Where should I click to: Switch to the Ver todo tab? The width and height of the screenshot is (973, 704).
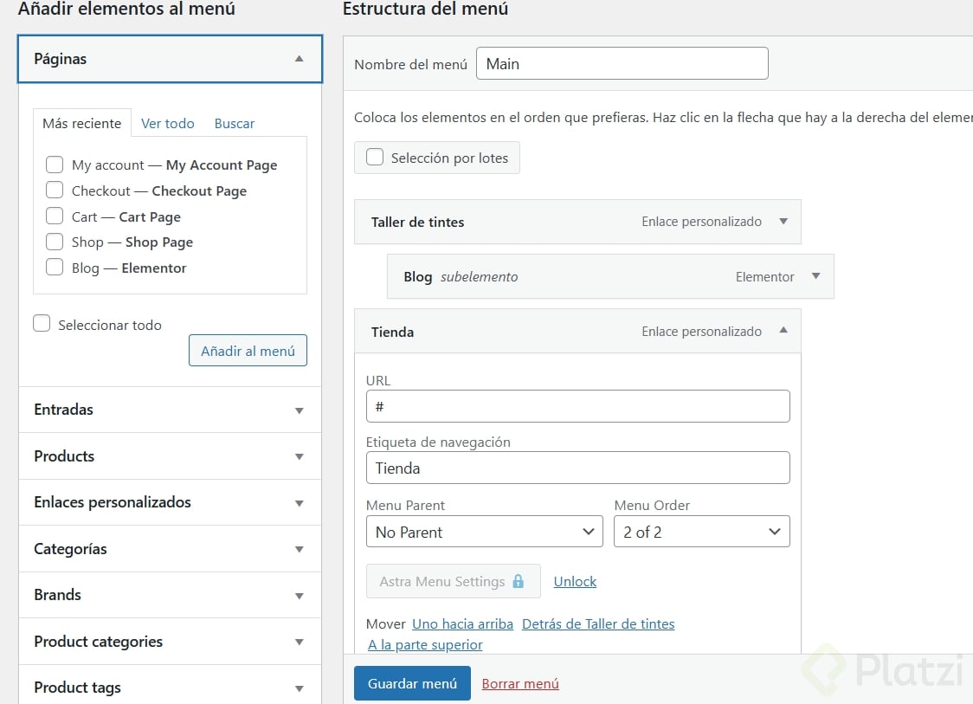[x=168, y=123]
